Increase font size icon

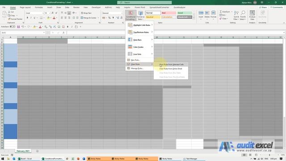point(53,13)
